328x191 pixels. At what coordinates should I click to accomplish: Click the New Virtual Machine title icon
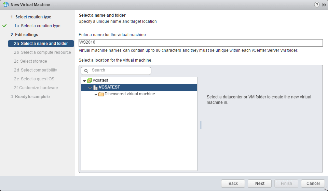5,5
